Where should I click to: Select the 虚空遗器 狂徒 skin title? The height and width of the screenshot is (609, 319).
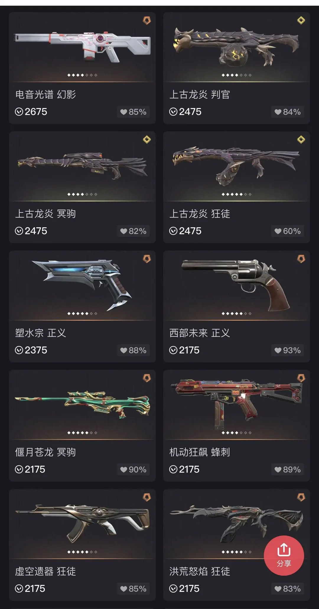coord(45,571)
